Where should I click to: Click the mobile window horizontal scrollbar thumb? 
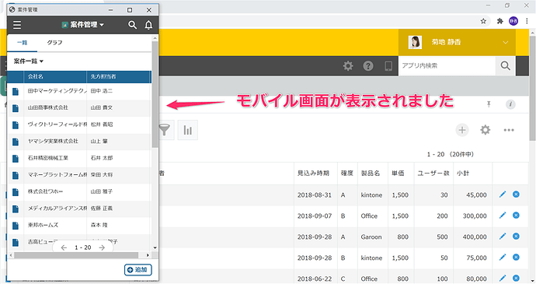(76, 255)
